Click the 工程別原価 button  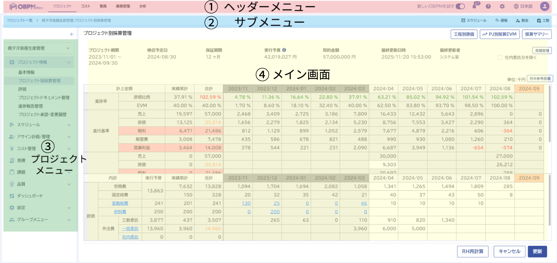point(464,34)
